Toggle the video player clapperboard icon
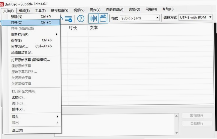The width and height of the screenshot is (217, 139). point(103,18)
